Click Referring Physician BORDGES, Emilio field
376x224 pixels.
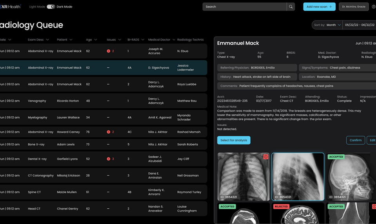click(257, 68)
